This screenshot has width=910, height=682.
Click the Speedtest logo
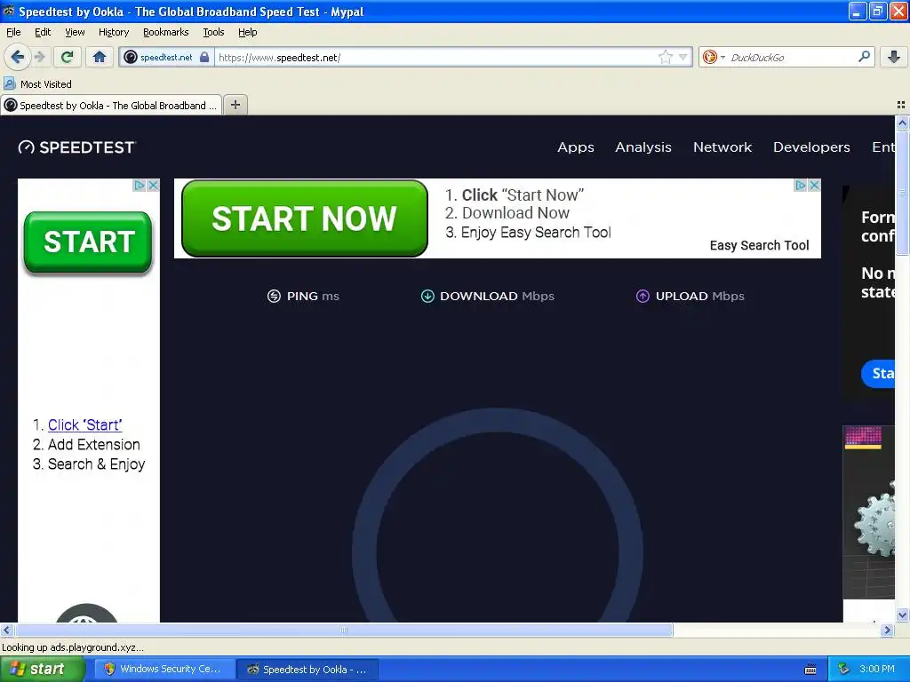coord(76,147)
